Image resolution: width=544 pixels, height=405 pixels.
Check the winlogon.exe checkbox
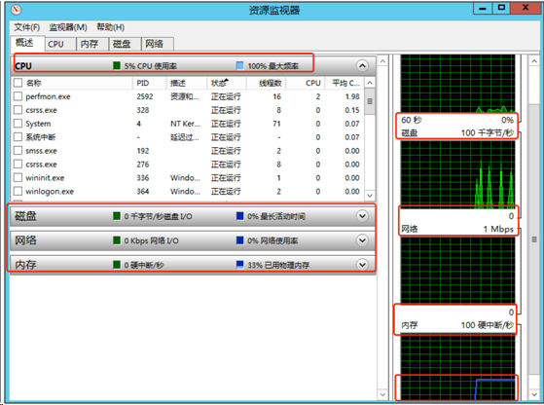click(x=18, y=191)
